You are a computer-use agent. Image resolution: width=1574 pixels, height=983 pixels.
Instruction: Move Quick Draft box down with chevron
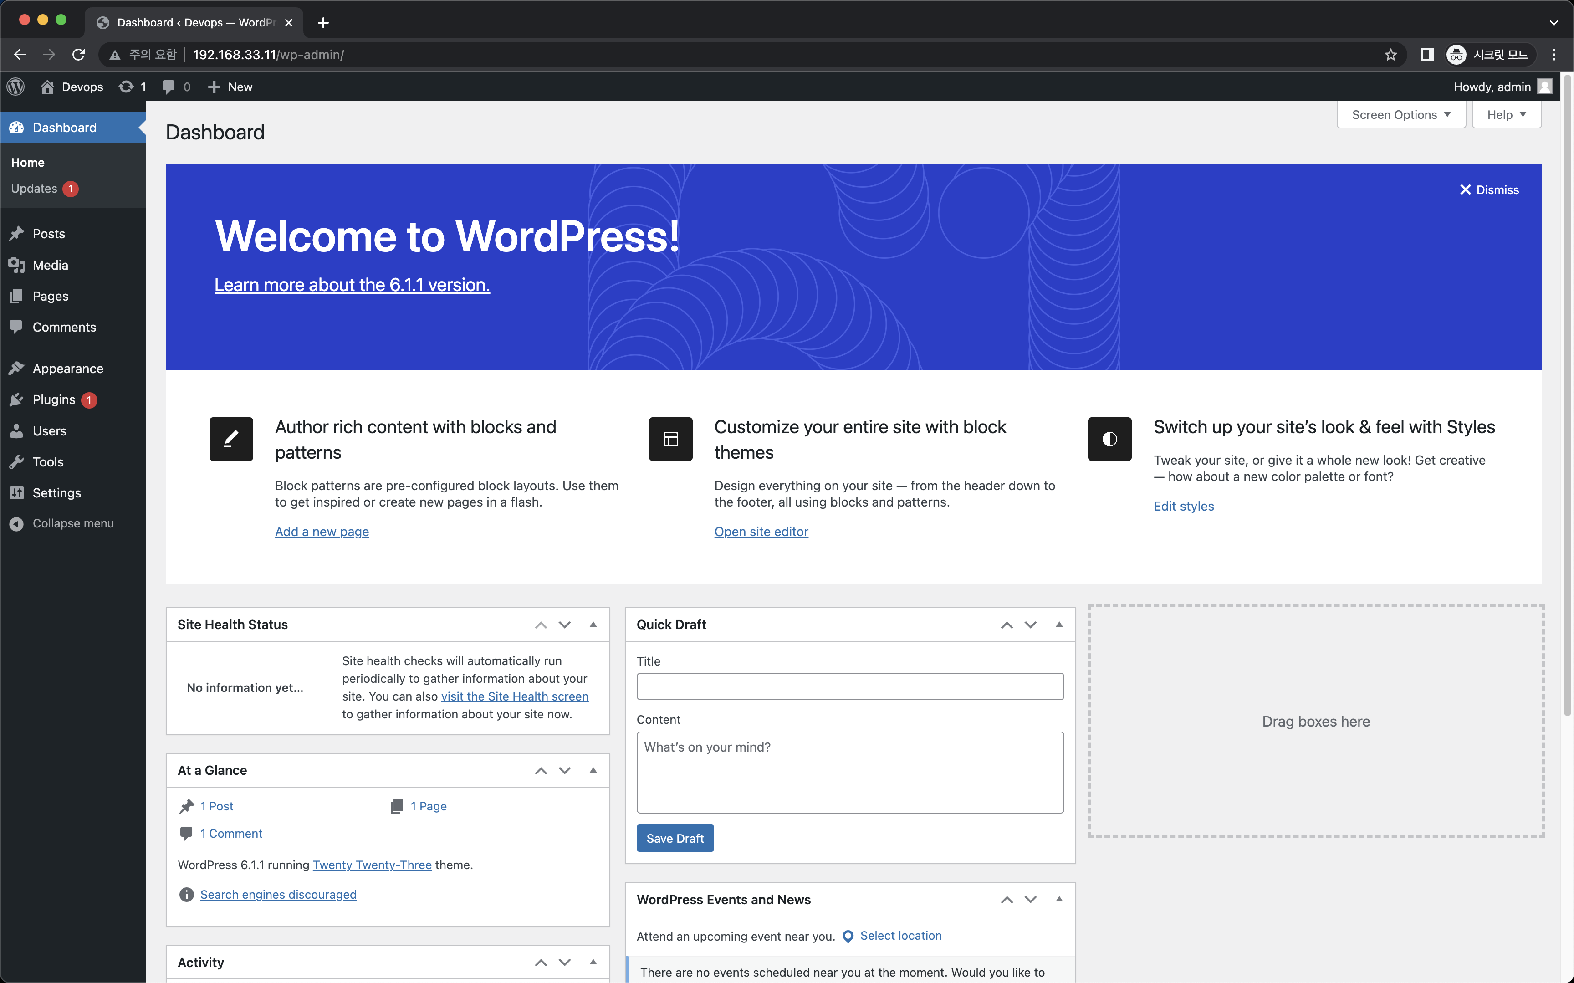pos(1030,624)
